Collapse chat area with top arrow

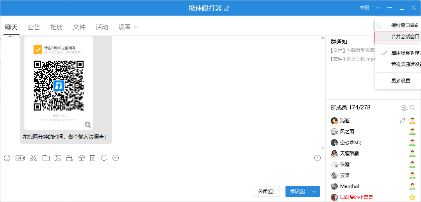point(323,38)
